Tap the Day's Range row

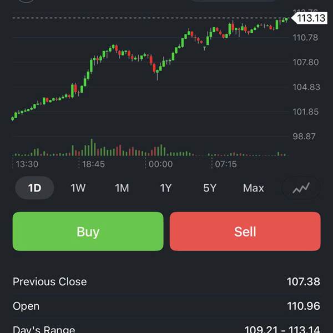167,329
